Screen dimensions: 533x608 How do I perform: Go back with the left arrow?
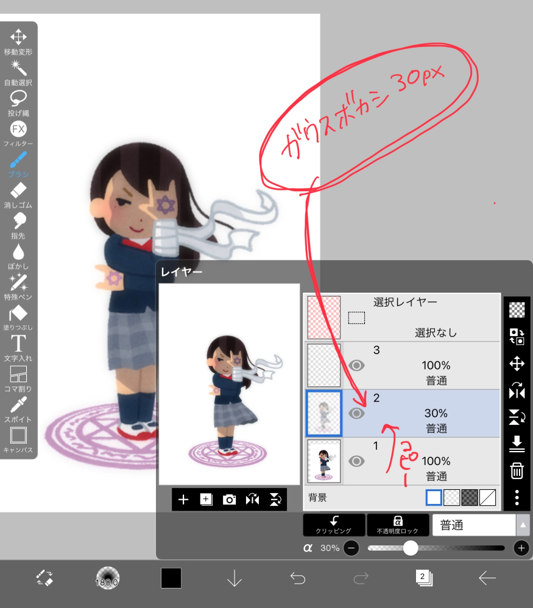487,578
